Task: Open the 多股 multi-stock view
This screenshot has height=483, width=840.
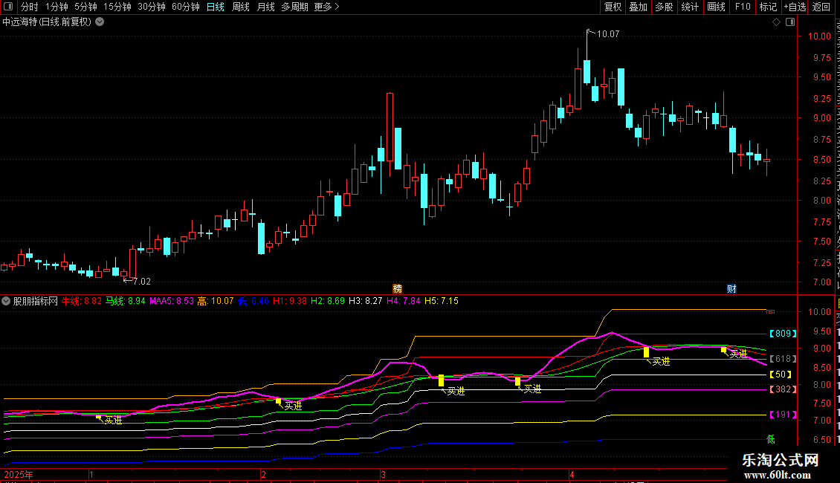Action: (x=664, y=7)
